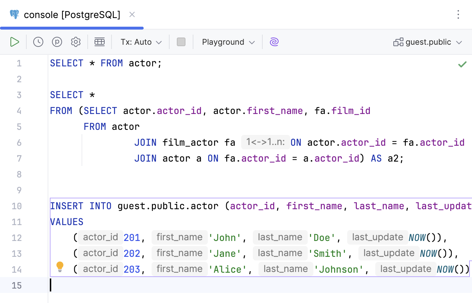
Task: Click line number 1 in gutter
Action: point(19,63)
